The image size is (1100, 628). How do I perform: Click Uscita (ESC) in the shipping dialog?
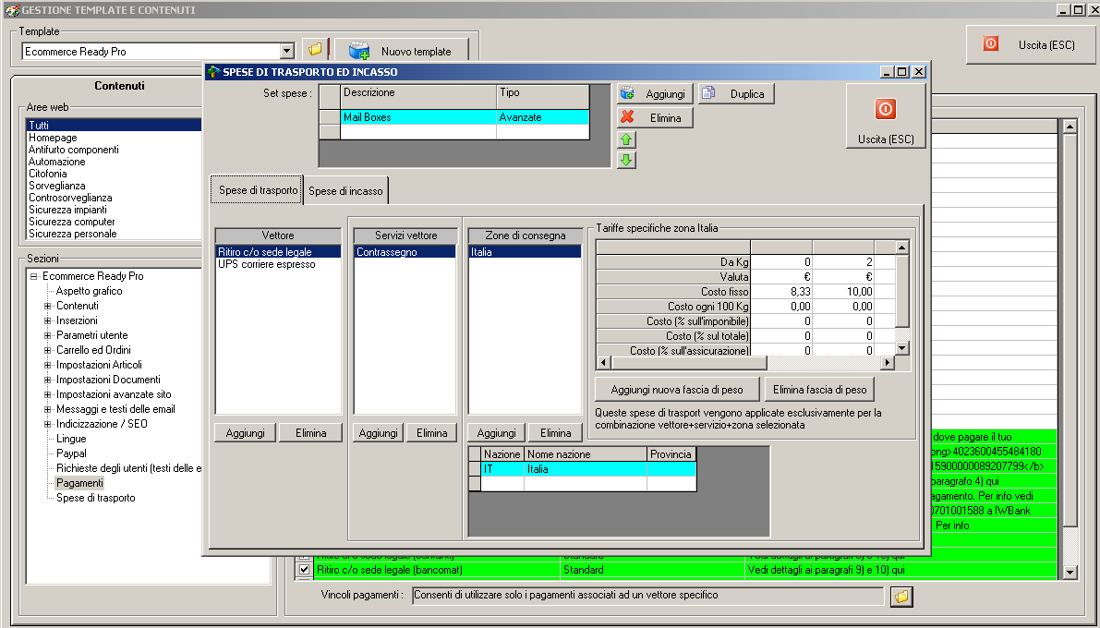[885, 115]
